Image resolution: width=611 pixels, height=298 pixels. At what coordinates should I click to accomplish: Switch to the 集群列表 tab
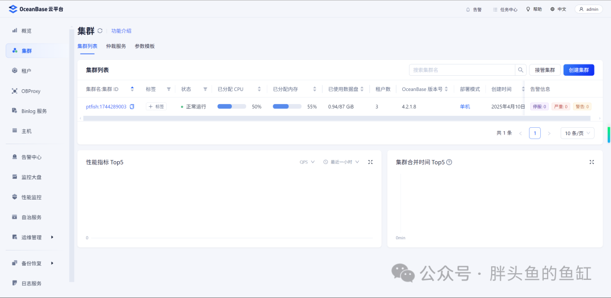pos(87,46)
